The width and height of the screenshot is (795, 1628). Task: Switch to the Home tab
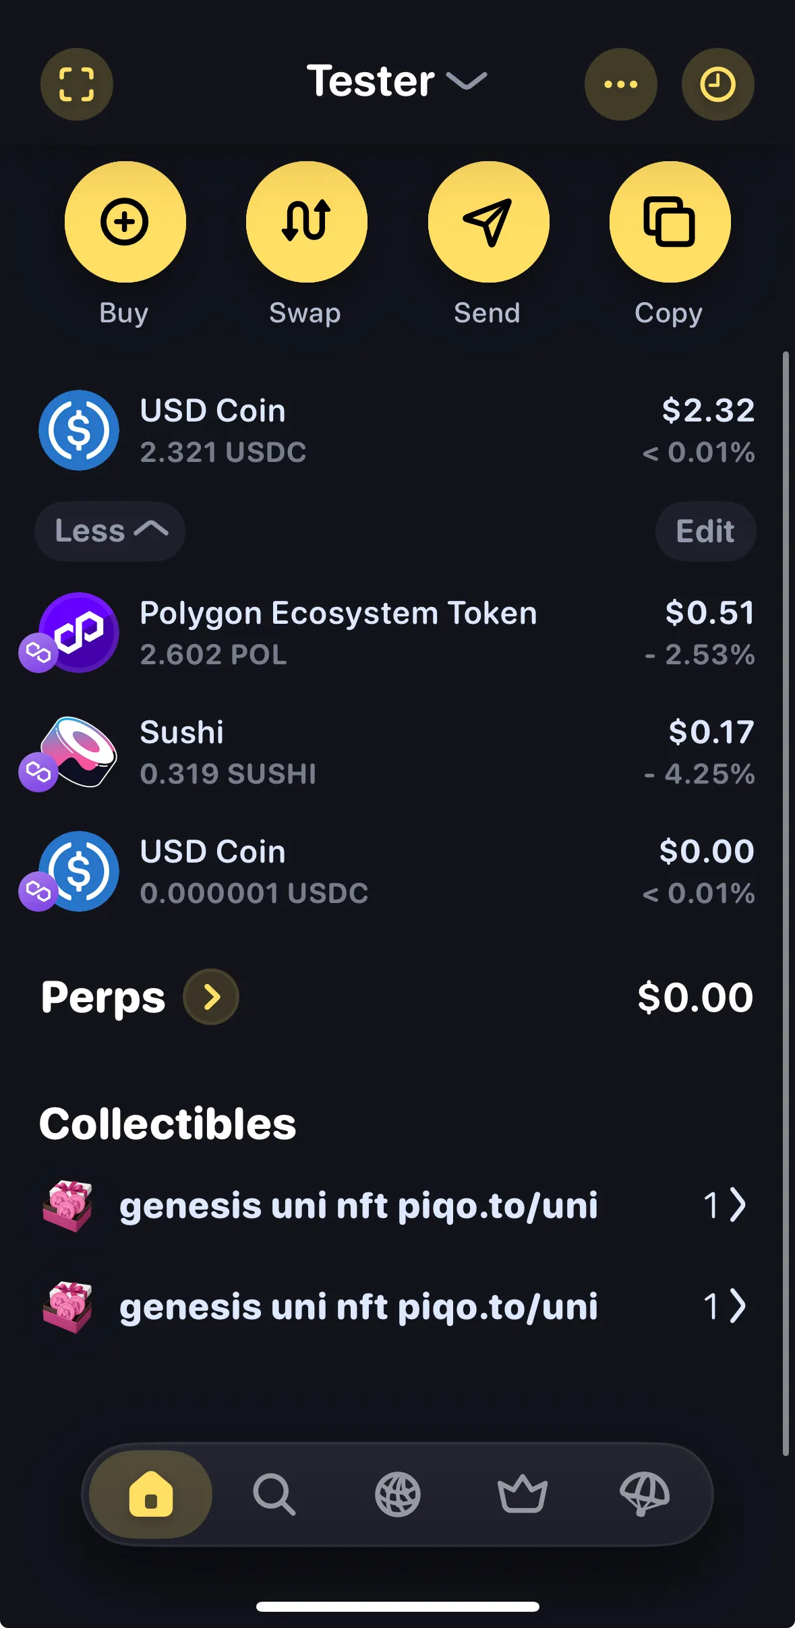150,1494
